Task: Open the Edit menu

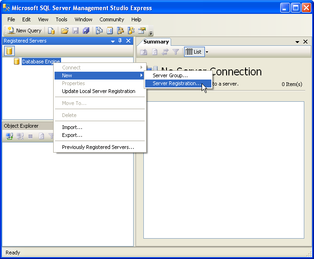Action: click(26, 19)
